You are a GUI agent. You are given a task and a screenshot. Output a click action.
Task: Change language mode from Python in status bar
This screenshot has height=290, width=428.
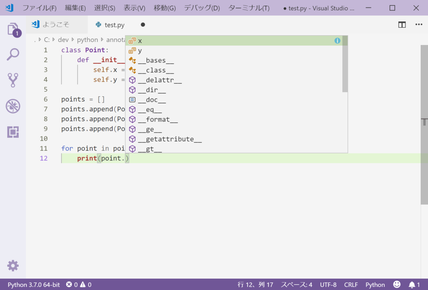[x=375, y=285]
